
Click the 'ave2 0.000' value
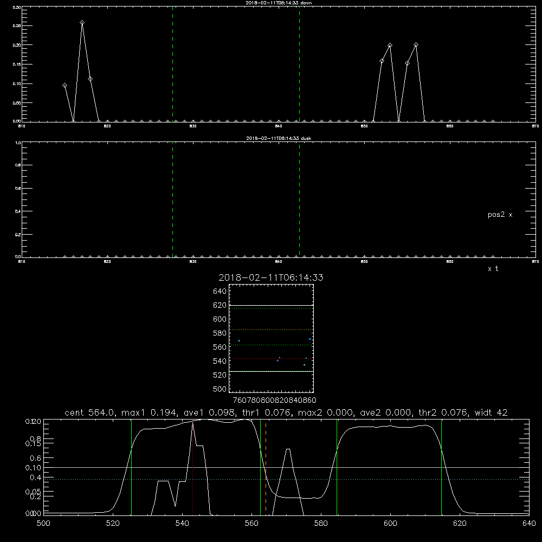[386, 412]
